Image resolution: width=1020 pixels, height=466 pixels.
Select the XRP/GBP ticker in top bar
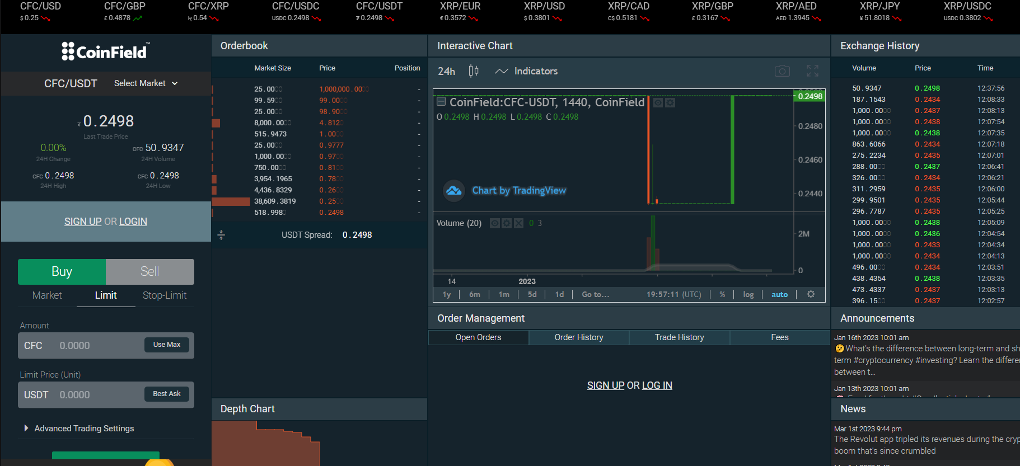pos(712,12)
